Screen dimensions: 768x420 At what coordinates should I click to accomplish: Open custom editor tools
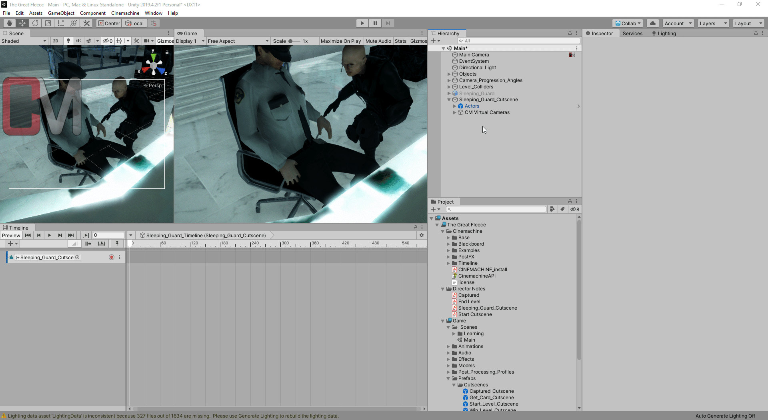tap(86, 23)
